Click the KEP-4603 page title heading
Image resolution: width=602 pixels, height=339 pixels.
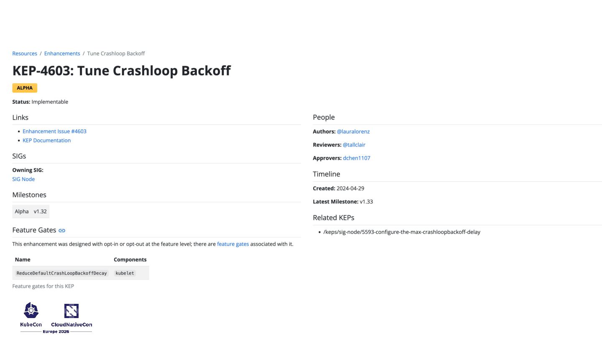point(121,70)
